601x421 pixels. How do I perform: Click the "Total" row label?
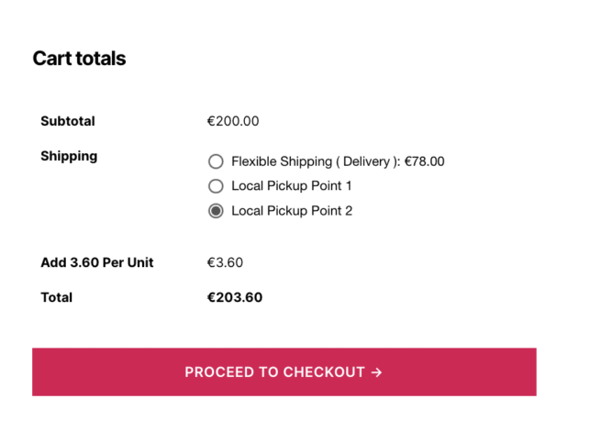(57, 297)
